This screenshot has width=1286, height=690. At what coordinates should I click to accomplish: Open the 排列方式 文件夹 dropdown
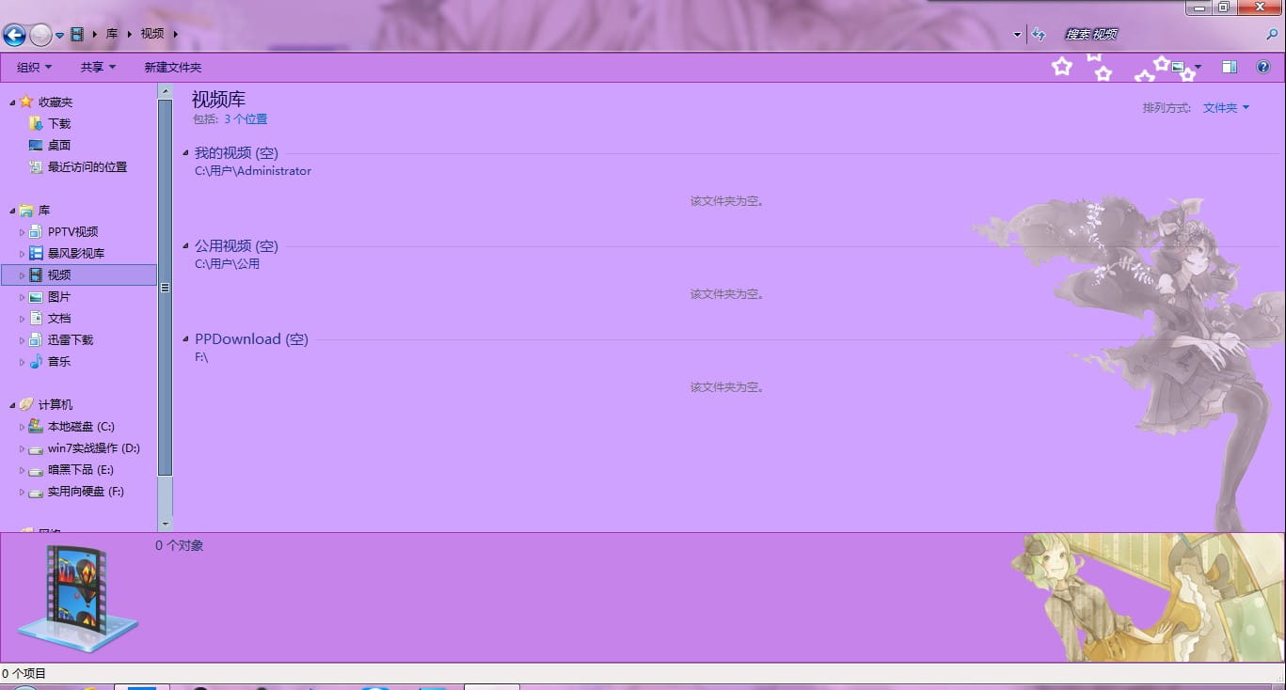tap(1226, 108)
